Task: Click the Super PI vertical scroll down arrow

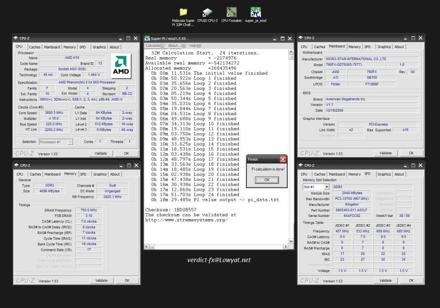Action: [292, 241]
